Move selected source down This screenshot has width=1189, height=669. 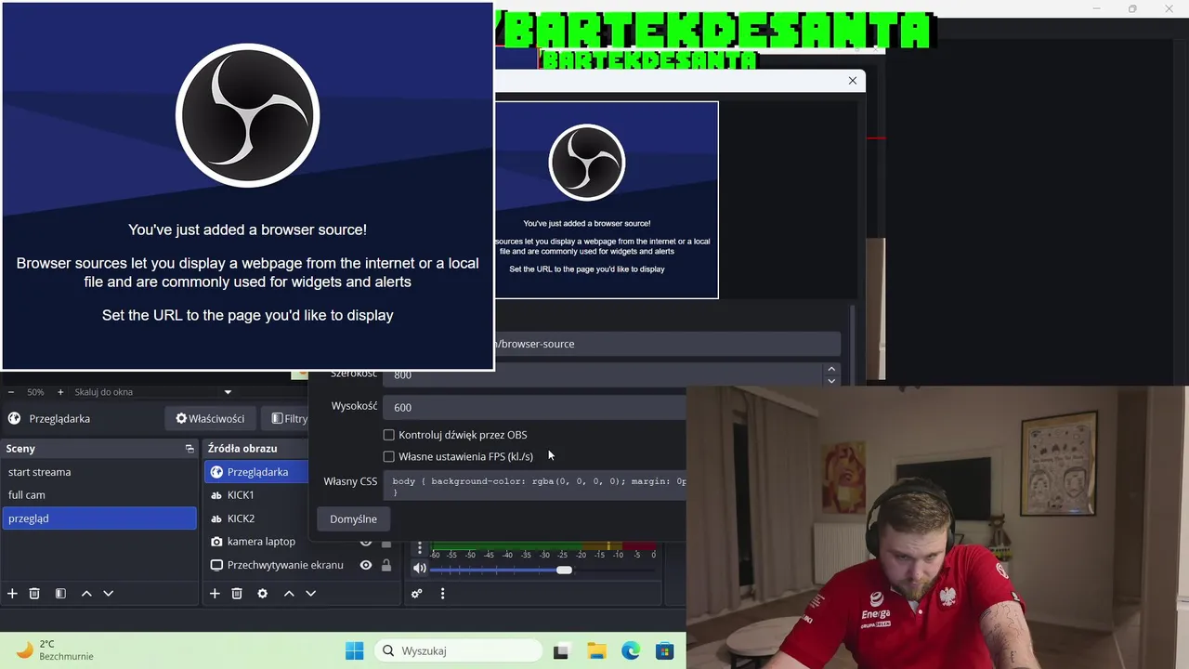pos(311,593)
